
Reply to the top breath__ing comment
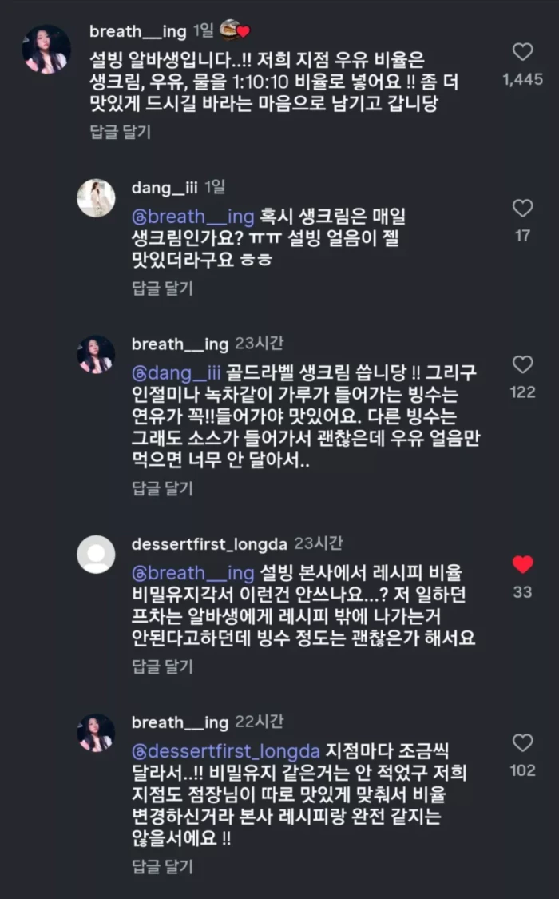pos(120,132)
